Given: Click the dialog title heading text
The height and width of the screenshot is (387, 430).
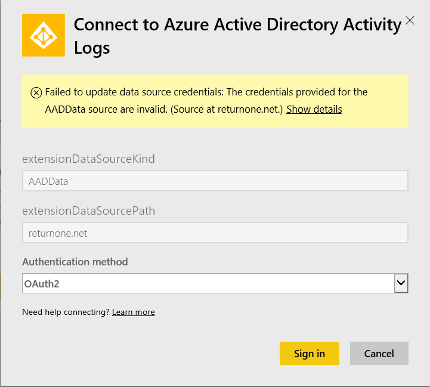Looking at the screenshot, I should (x=237, y=25).
